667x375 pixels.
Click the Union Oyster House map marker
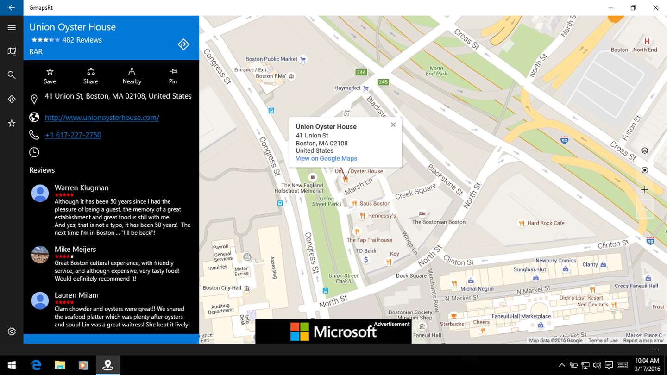[x=345, y=179]
